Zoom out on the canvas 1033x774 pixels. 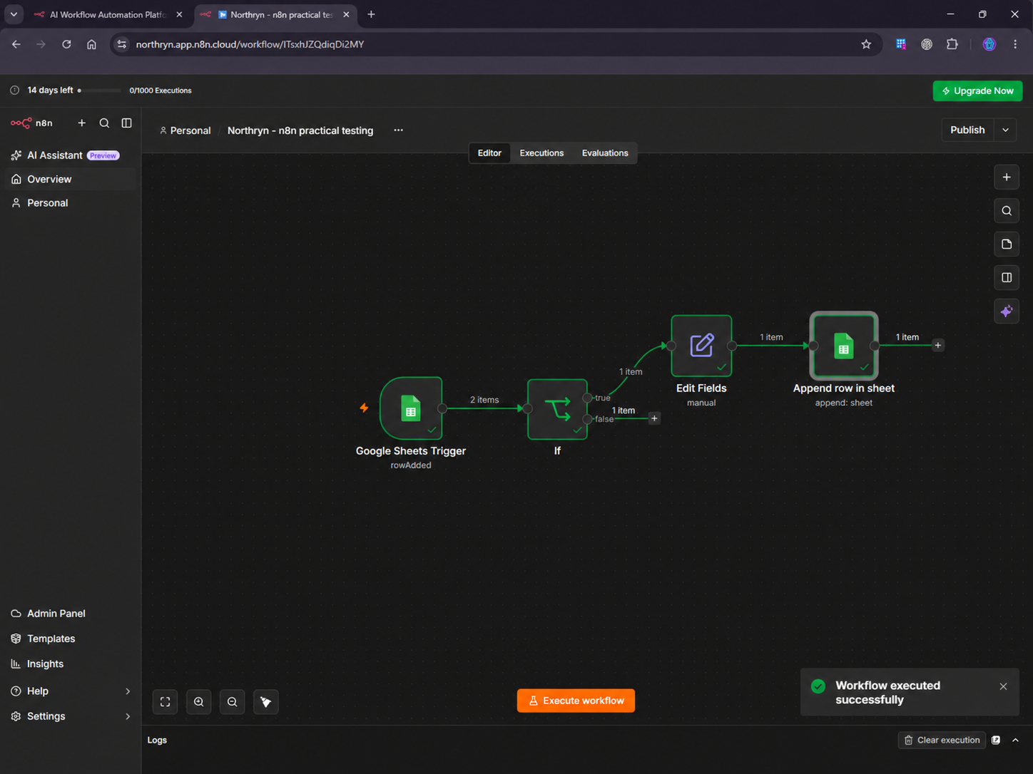coord(233,702)
